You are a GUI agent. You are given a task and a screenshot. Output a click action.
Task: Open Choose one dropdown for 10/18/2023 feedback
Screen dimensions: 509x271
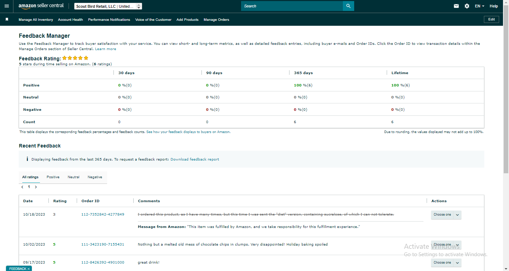[446, 215]
